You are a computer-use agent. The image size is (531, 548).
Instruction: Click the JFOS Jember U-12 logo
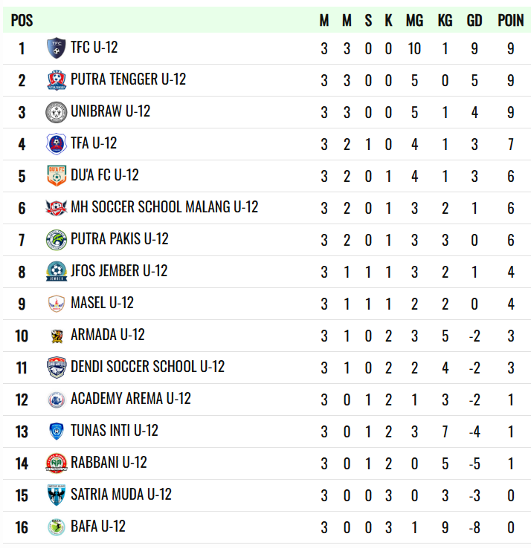coord(57,272)
